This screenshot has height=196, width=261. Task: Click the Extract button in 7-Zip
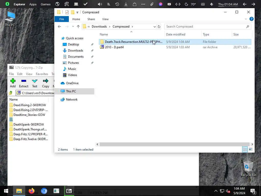[x=24, y=83]
